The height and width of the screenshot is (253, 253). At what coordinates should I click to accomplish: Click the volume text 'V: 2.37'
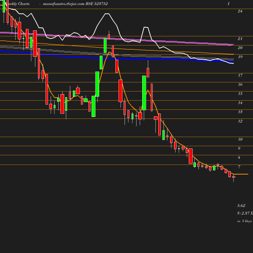243,213
